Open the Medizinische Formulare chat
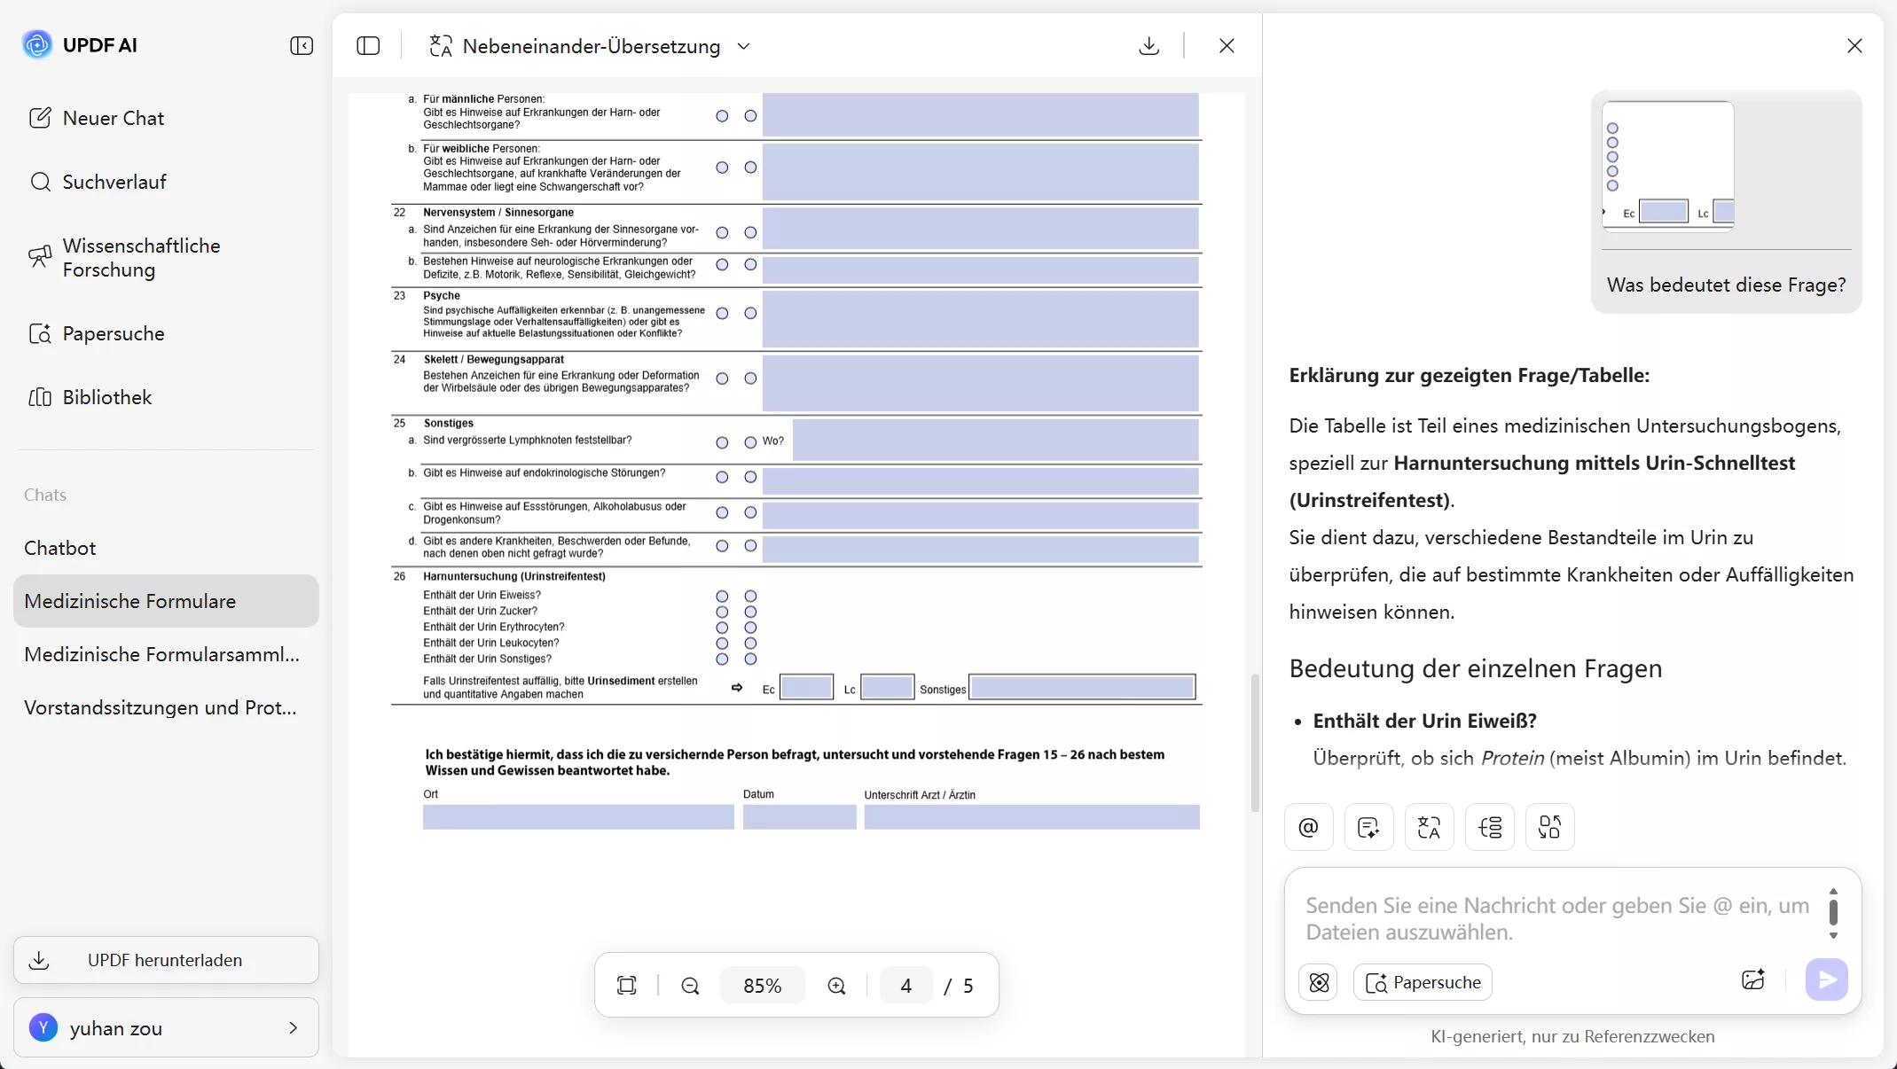 pyautogui.click(x=130, y=601)
